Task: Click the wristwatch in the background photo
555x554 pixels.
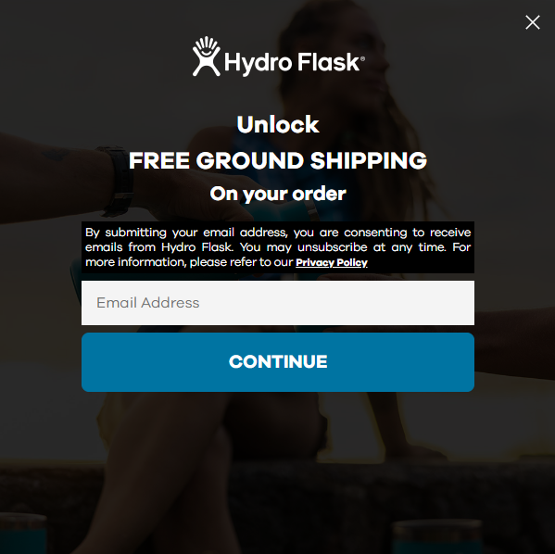Action: 119,181
